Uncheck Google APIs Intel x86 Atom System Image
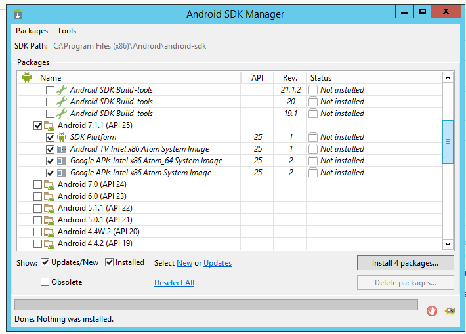Image resolution: width=466 pixels, height=334 pixels. [51, 173]
